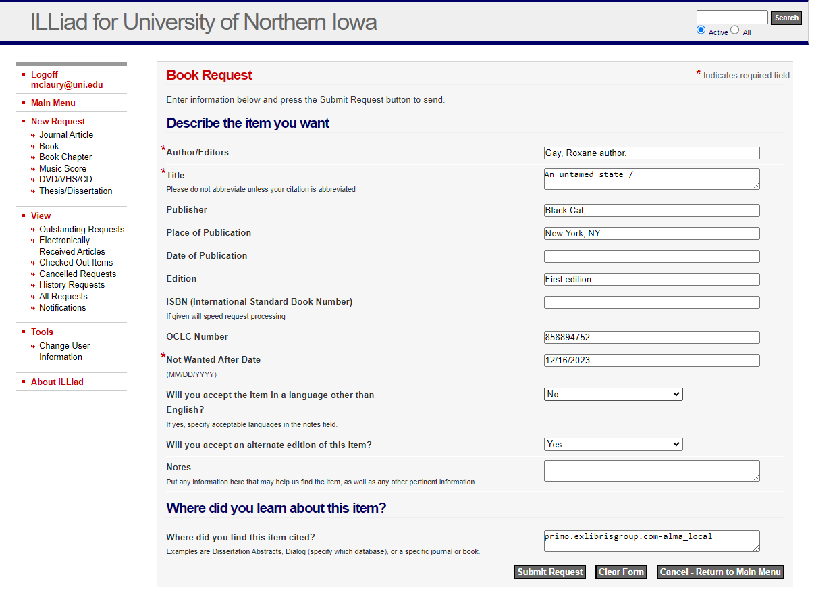View Outstanding Requests
Screen dimensions: 835x606
(x=82, y=229)
